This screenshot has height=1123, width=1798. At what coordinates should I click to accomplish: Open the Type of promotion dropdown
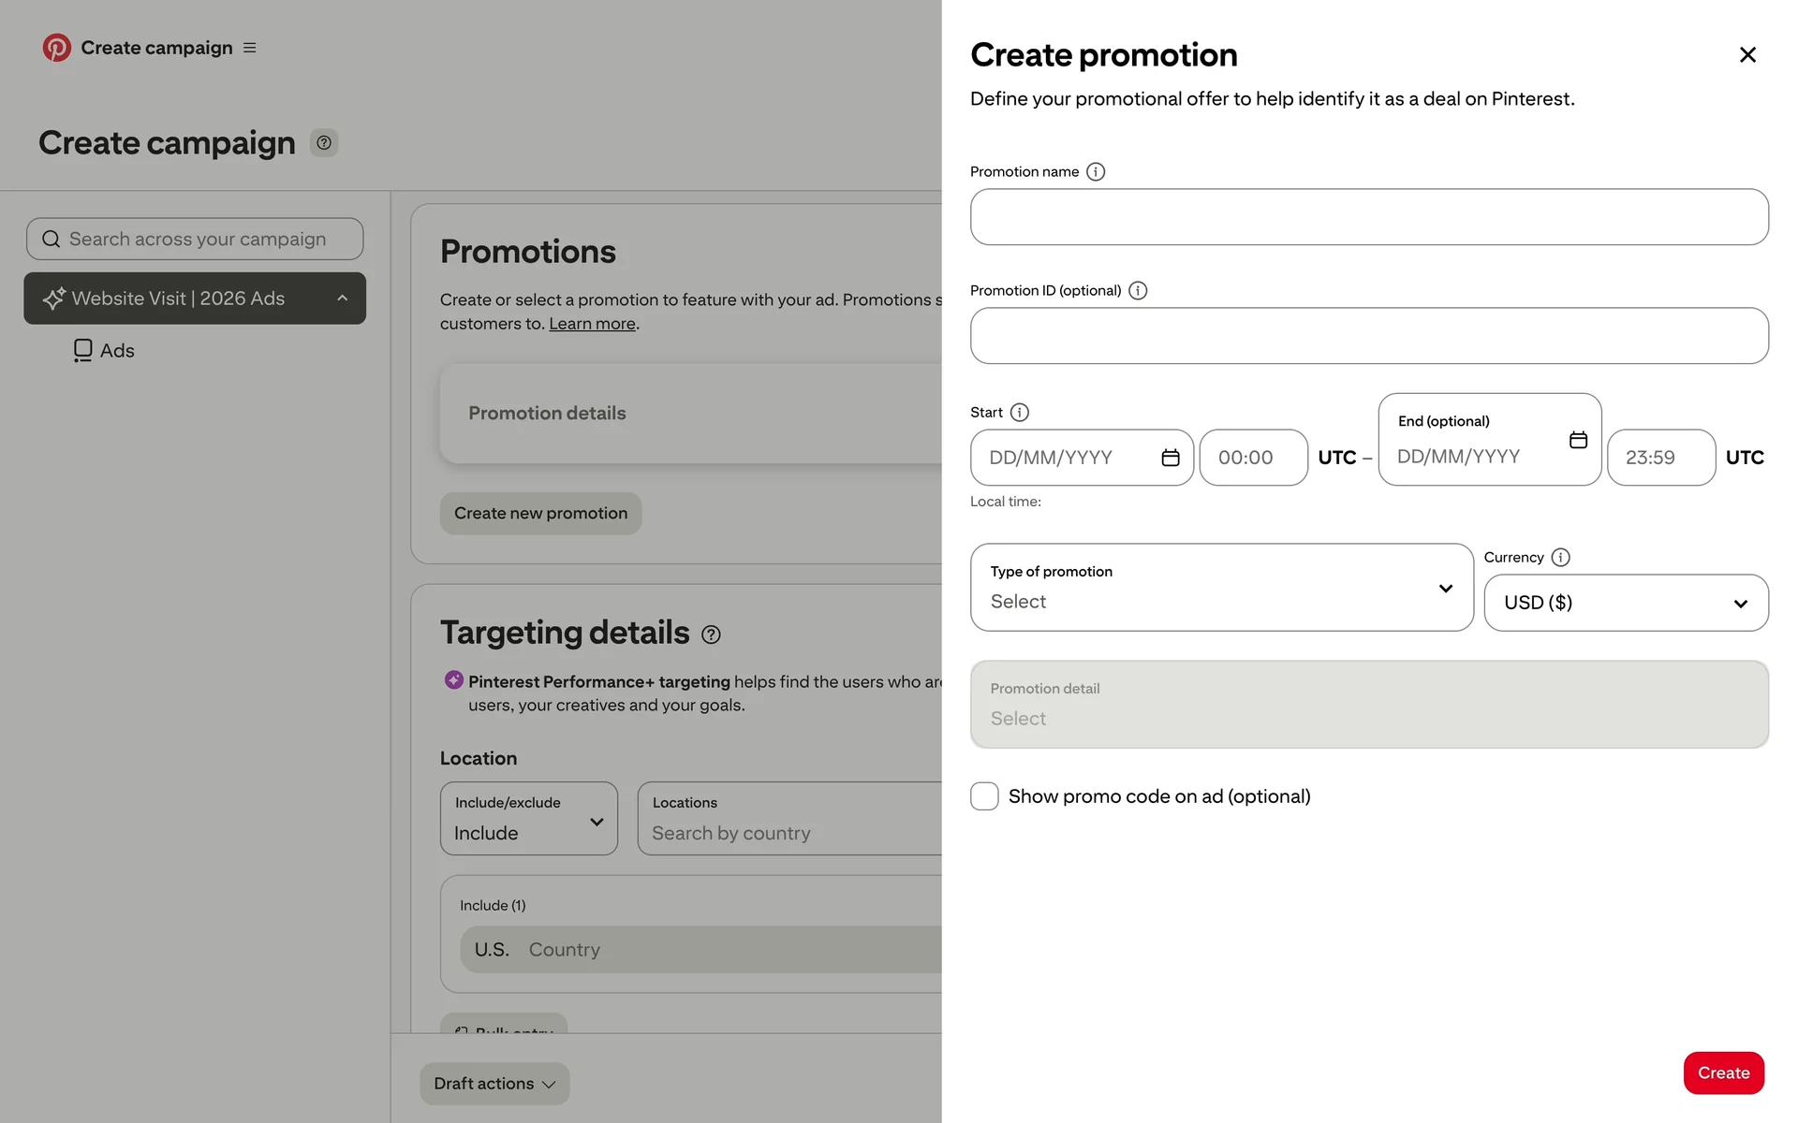tap(1221, 588)
